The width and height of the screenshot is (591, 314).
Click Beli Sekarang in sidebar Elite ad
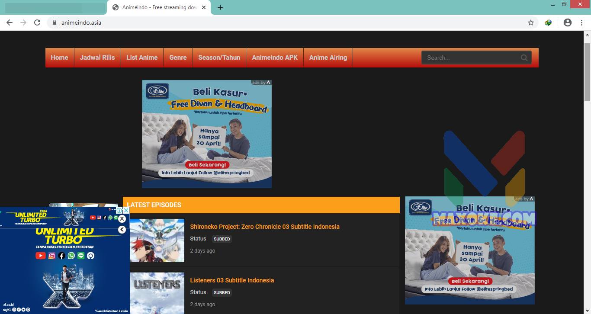point(470,281)
